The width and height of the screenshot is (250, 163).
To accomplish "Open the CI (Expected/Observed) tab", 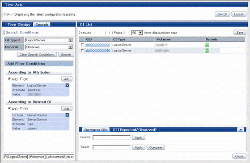I will tap(135, 129).
